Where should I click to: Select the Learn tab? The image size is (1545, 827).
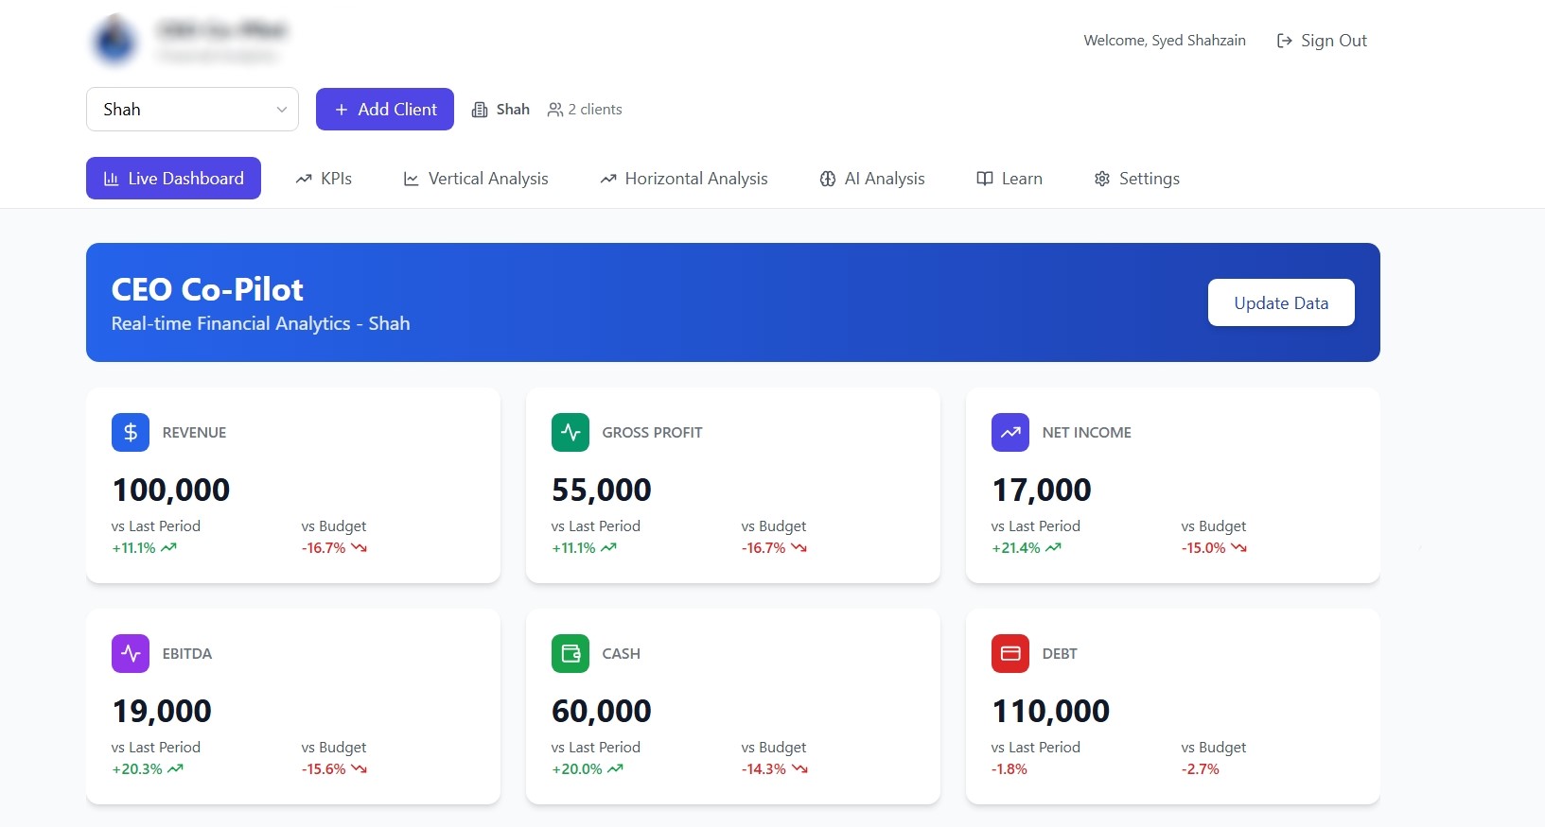[x=1010, y=179]
